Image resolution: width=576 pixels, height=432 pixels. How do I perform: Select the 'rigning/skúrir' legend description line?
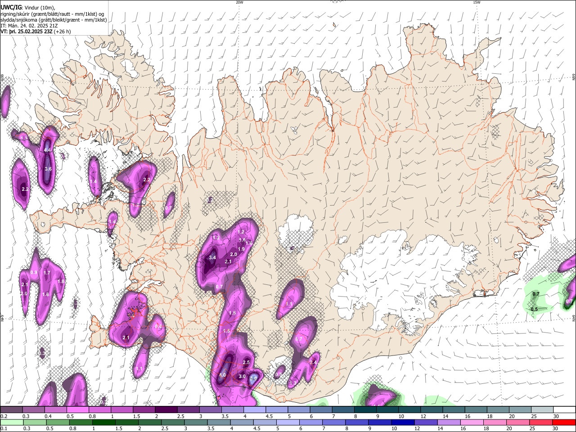point(52,13)
